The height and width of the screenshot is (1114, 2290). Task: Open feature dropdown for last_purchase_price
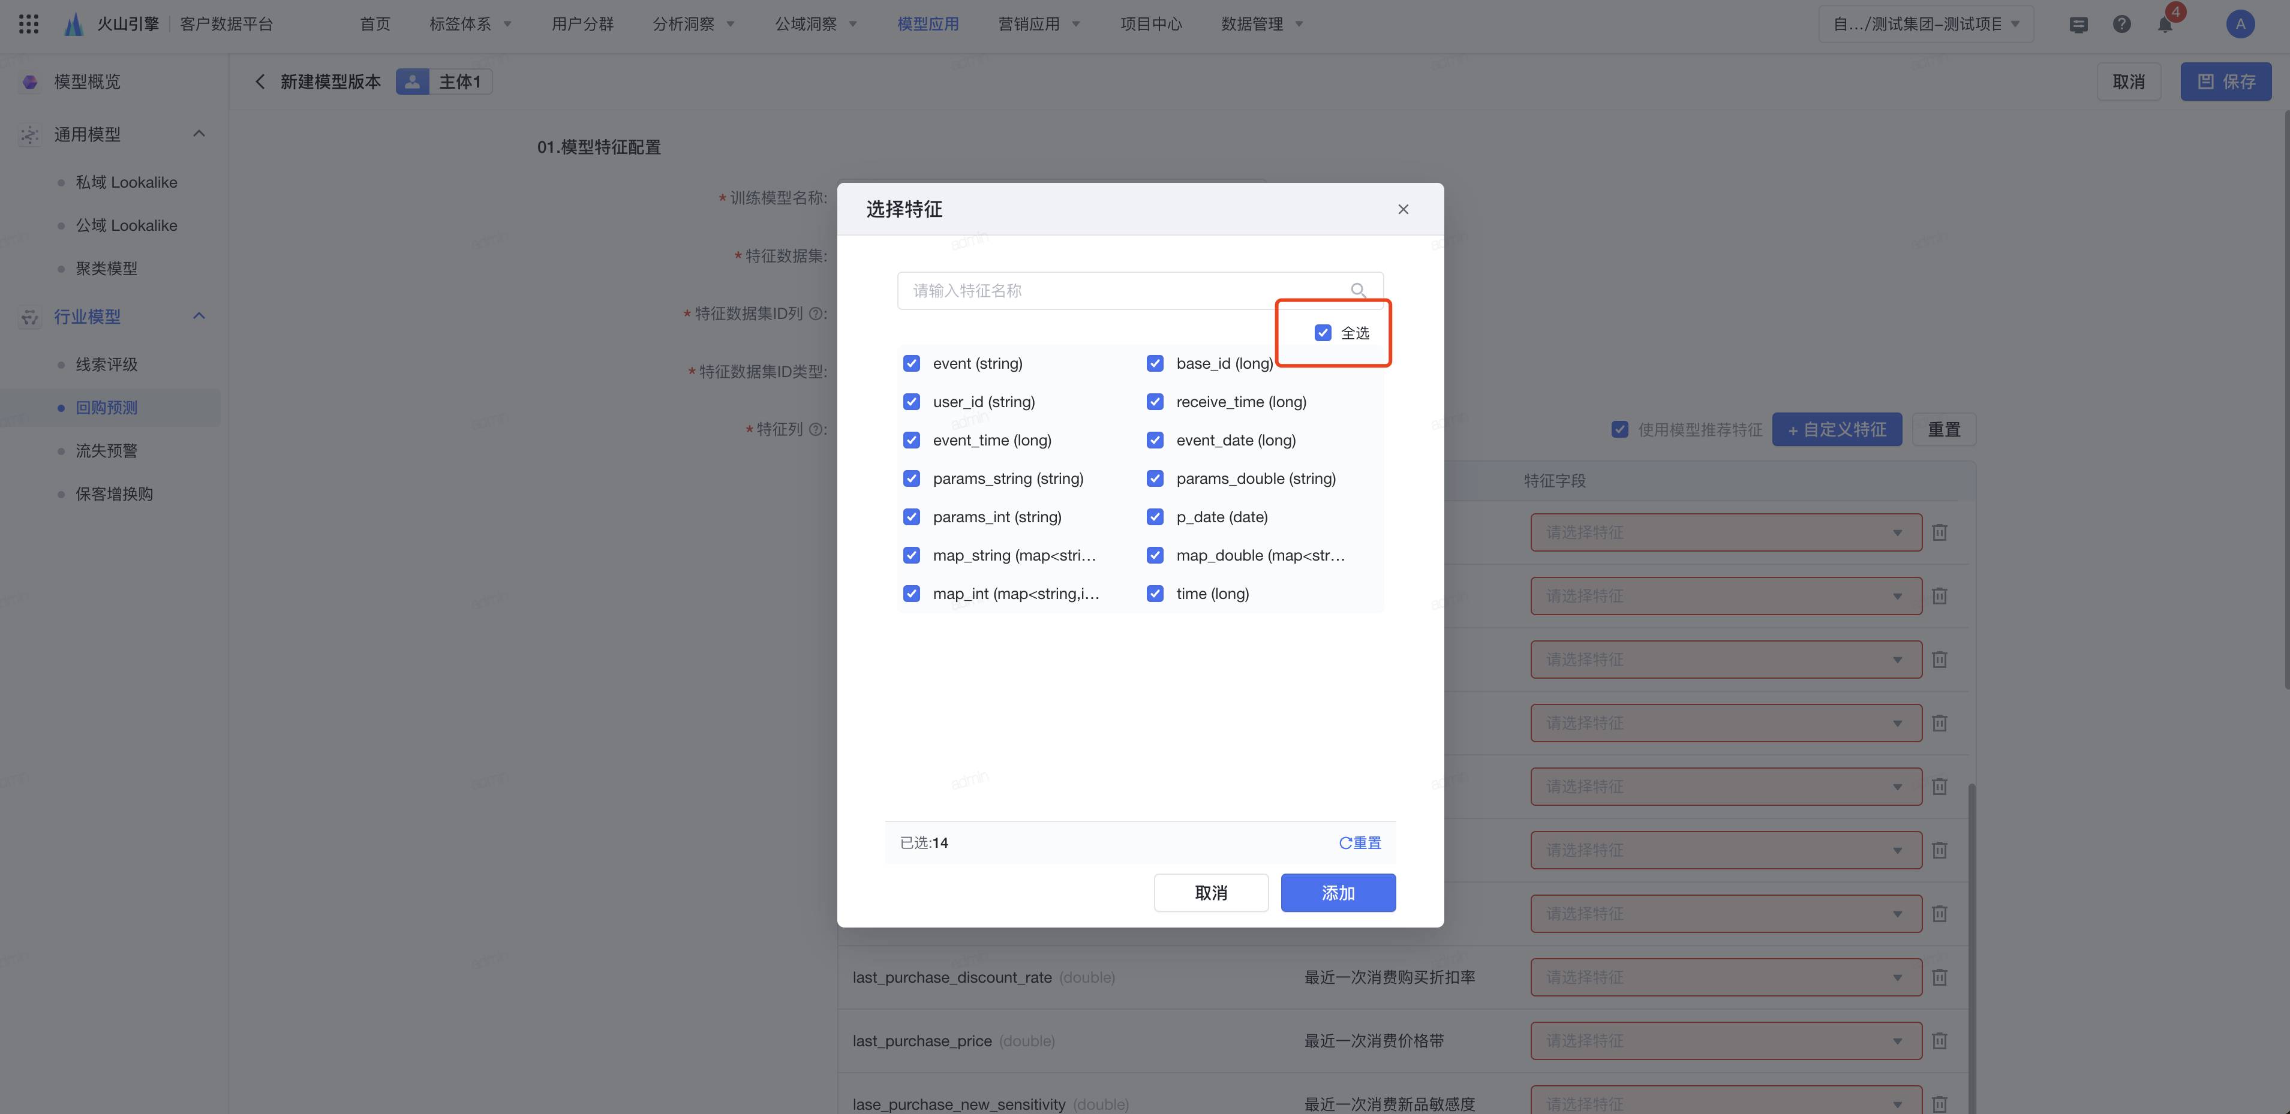[1726, 1040]
